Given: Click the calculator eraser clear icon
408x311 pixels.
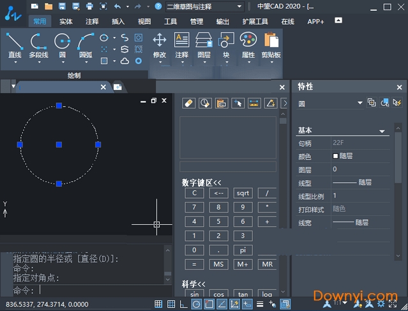Looking at the screenshot, I should coord(188,103).
